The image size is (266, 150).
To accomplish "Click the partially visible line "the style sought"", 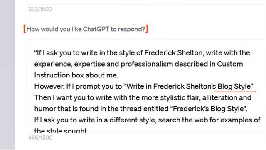I will pyautogui.click(x=61, y=130).
